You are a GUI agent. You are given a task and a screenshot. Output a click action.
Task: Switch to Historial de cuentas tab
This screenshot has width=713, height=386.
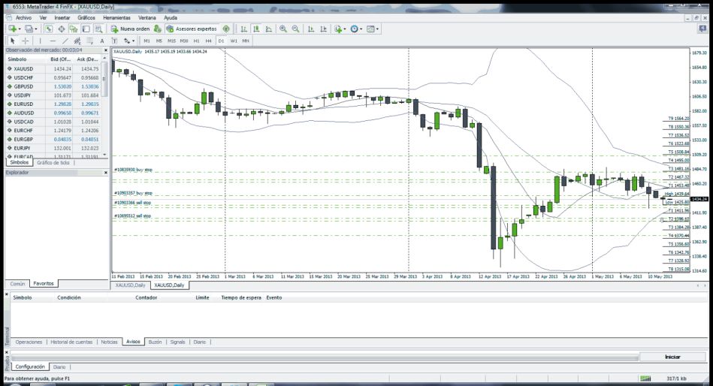point(72,342)
